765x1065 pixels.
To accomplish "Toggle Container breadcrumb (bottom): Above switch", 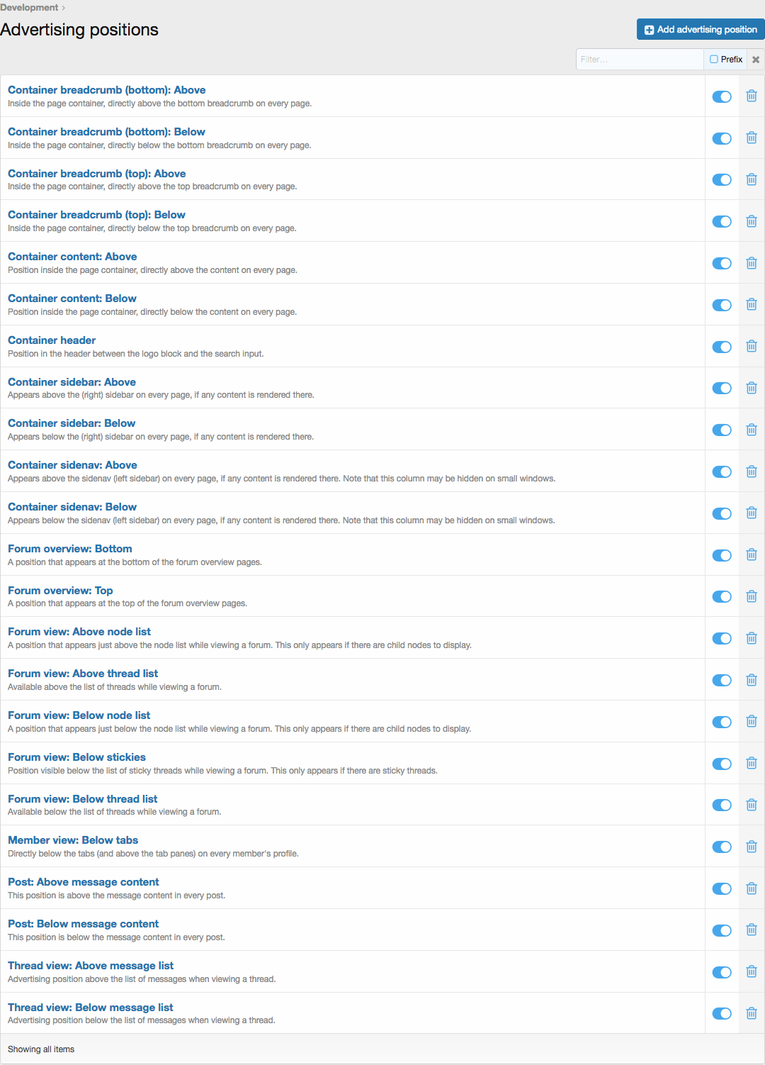I will 722,96.
